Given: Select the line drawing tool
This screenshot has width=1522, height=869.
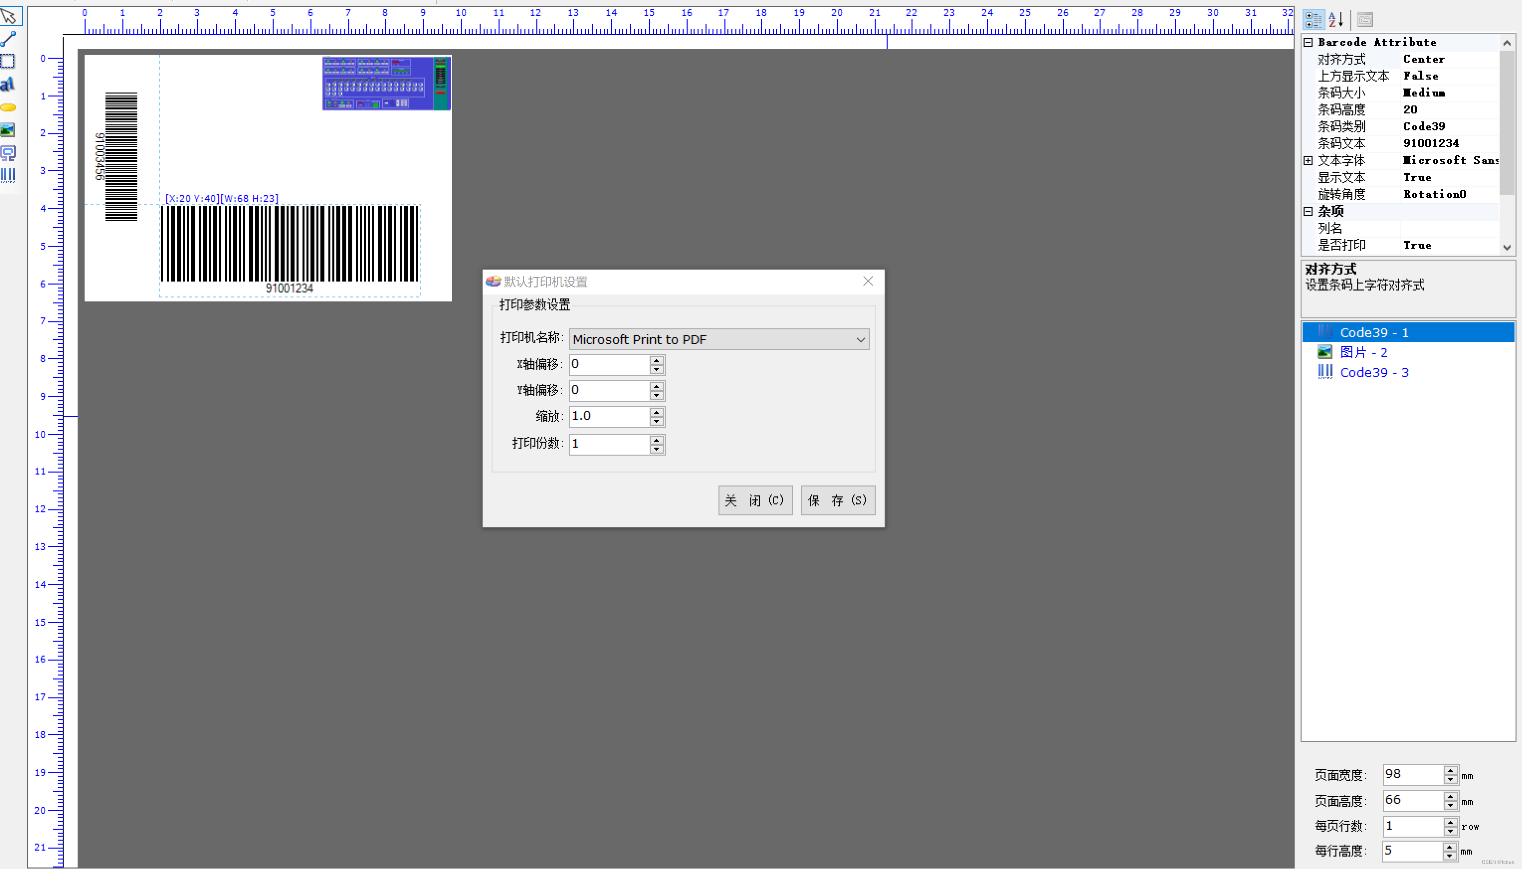Looking at the screenshot, I should 8,39.
